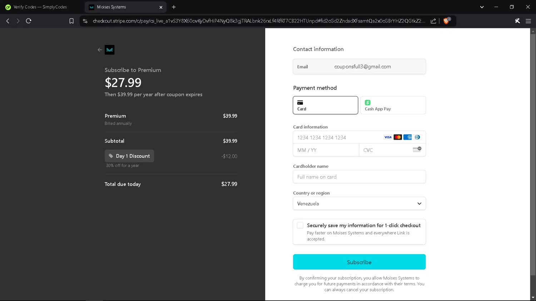
Task: Minimize the browser window
Action: (496, 7)
